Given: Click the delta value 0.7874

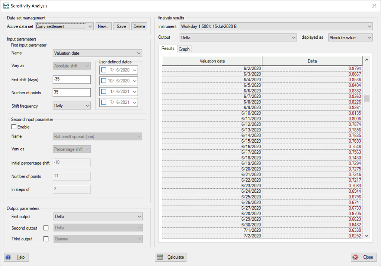Looking at the screenshot, I should pyautogui.click(x=355, y=124).
